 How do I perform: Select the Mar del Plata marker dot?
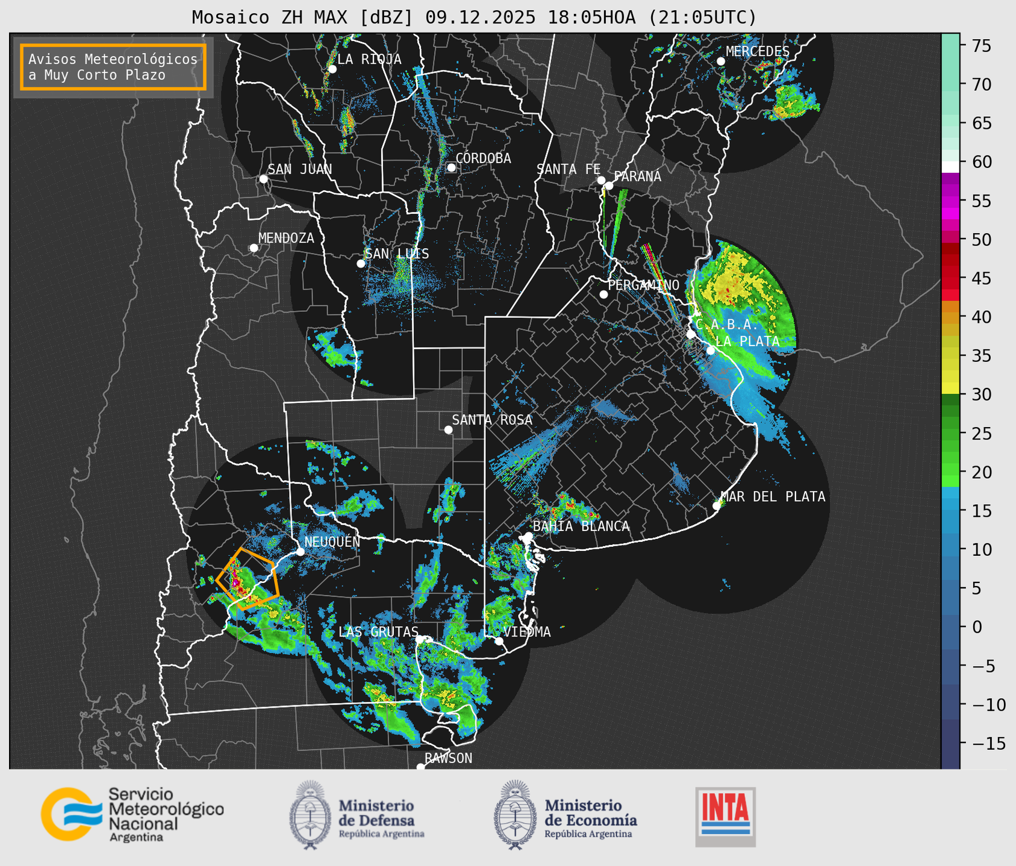pyautogui.click(x=717, y=506)
